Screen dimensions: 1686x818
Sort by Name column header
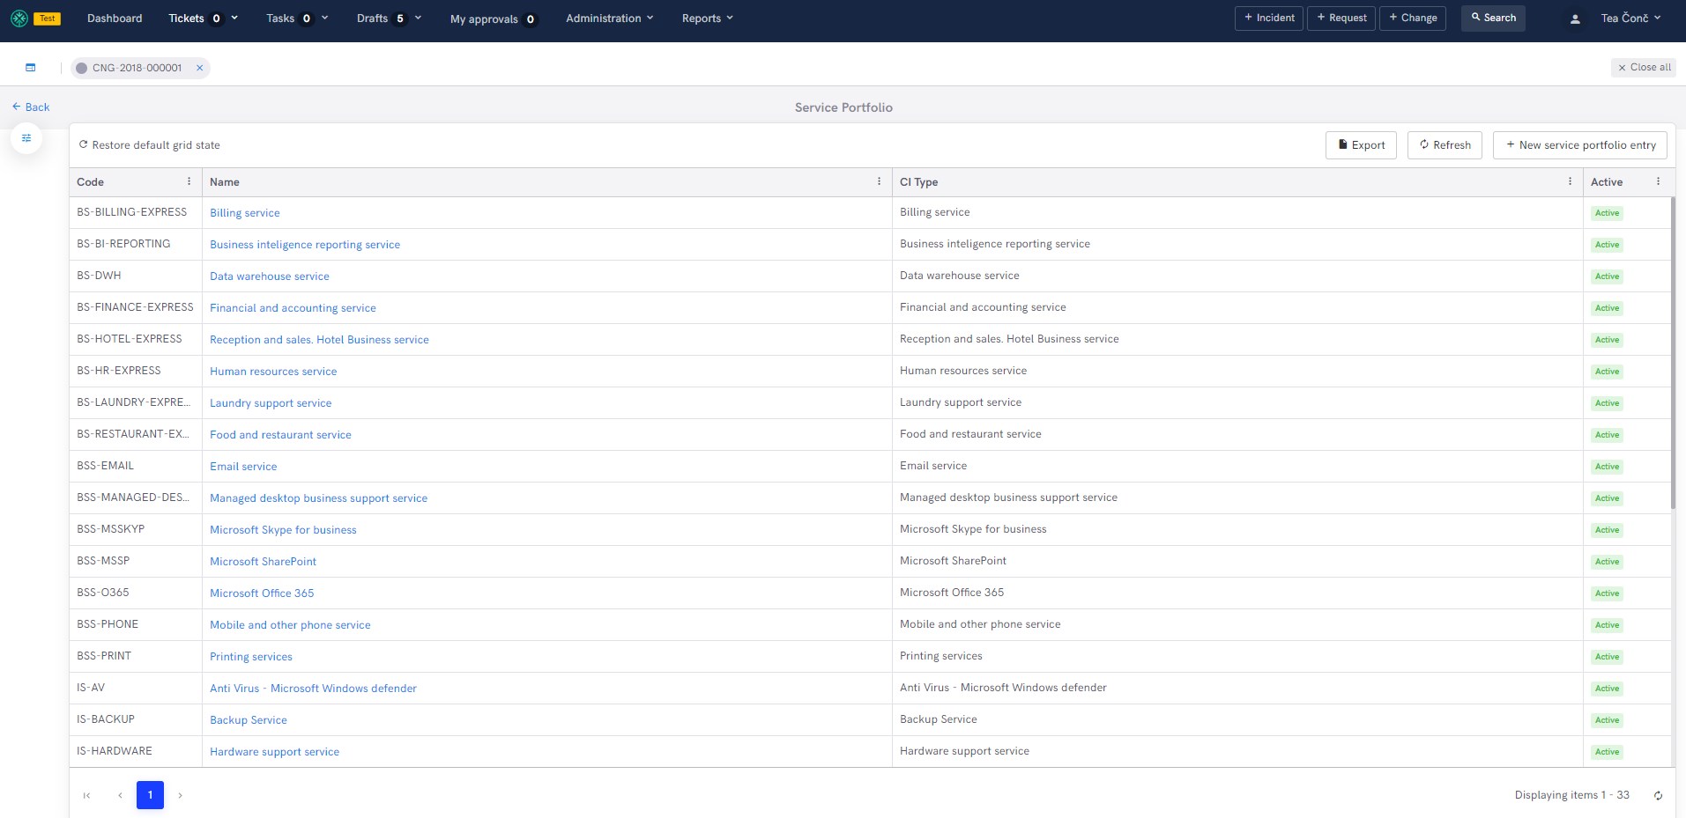coord(225,182)
